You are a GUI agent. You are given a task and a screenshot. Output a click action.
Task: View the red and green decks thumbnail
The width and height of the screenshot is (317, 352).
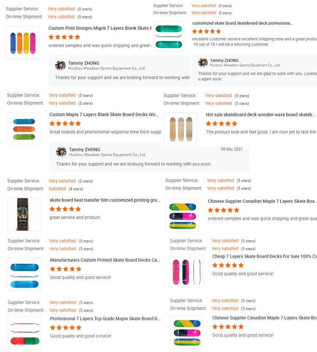click(24, 333)
